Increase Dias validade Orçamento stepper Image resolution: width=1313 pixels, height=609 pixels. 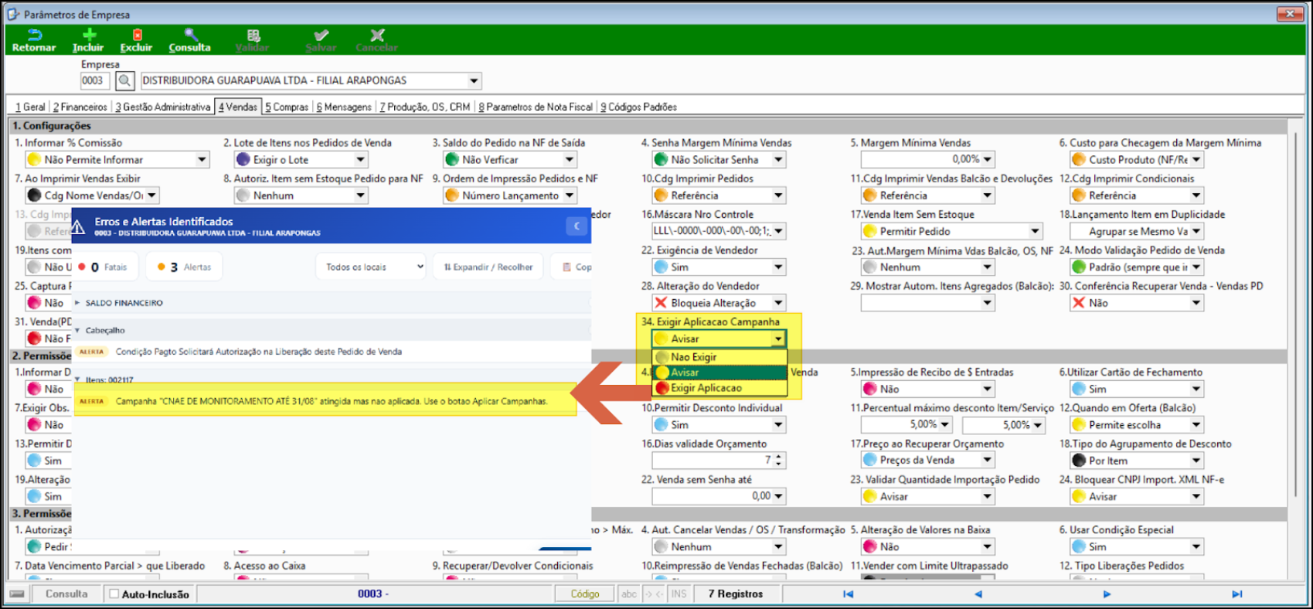[x=779, y=457]
